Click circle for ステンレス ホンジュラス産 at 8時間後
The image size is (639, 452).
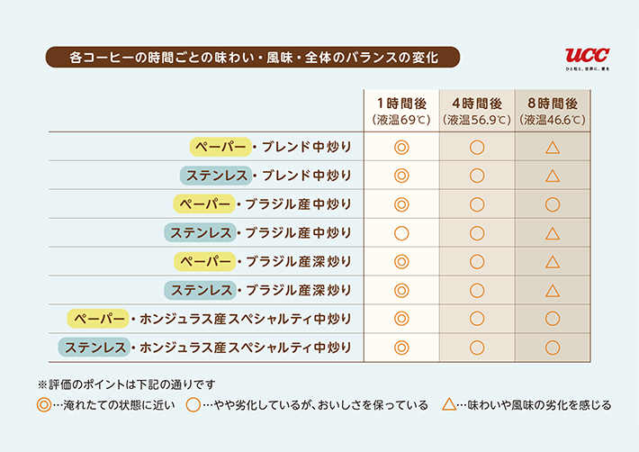click(553, 348)
